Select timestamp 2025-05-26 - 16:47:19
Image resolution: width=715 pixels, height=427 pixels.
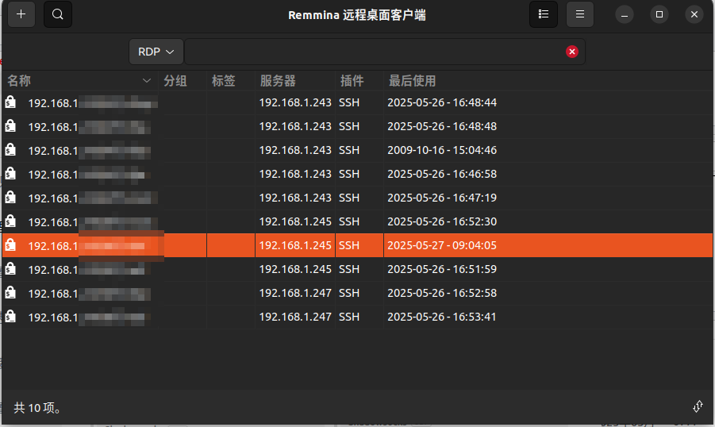[442, 198]
